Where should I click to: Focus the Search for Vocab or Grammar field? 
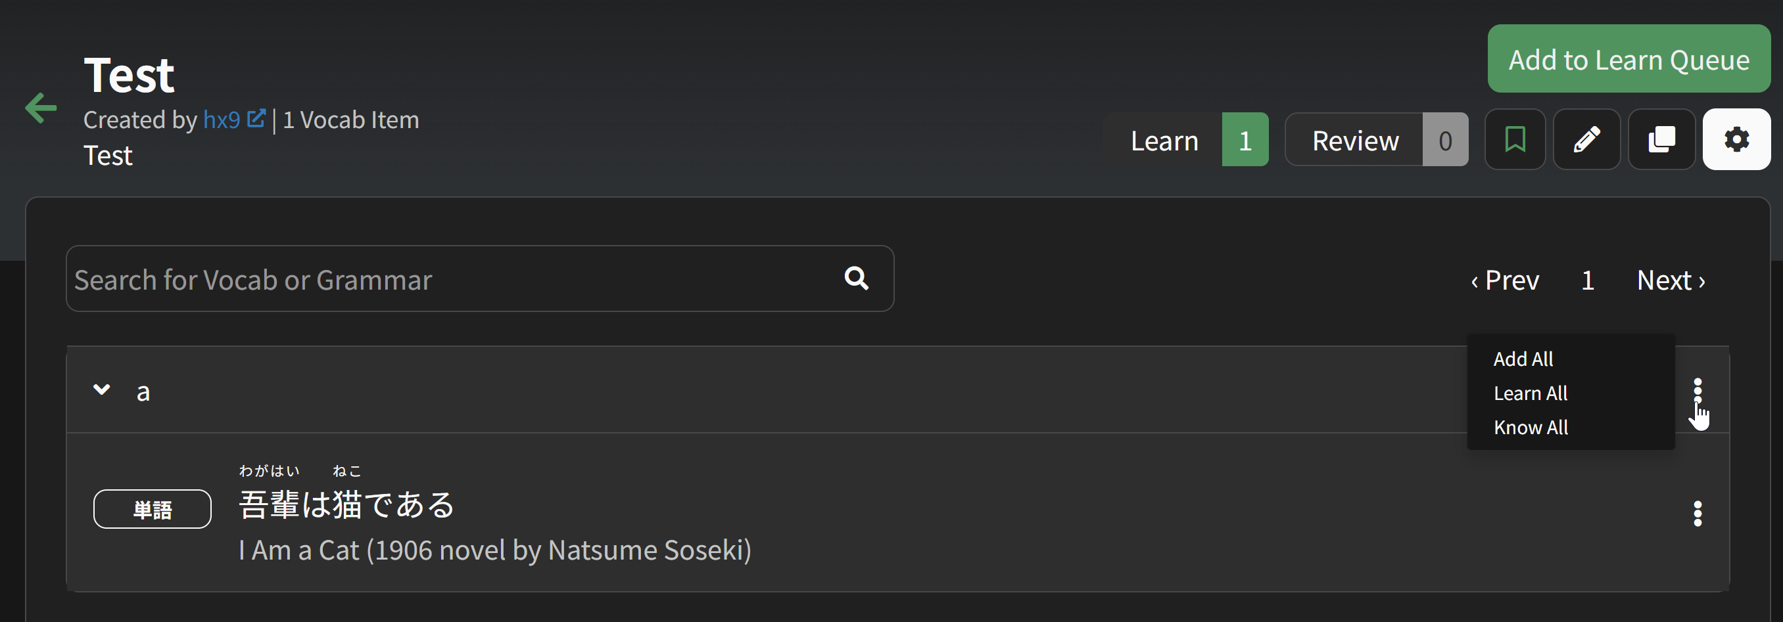pyautogui.click(x=450, y=279)
